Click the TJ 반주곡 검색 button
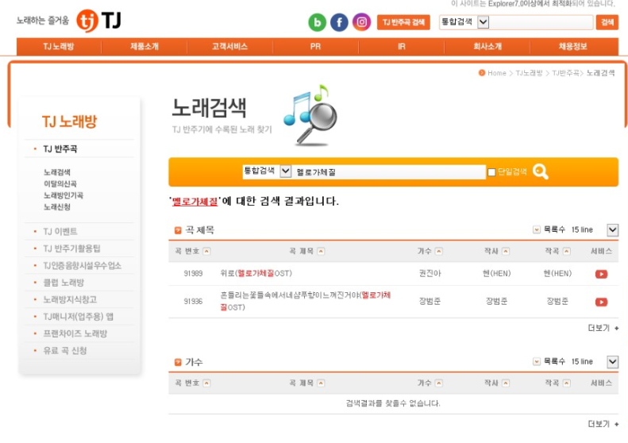The image size is (628, 443). click(x=403, y=22)
